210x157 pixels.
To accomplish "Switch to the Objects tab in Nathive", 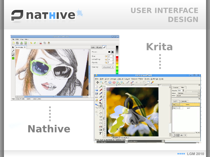I will click(99, 47).
